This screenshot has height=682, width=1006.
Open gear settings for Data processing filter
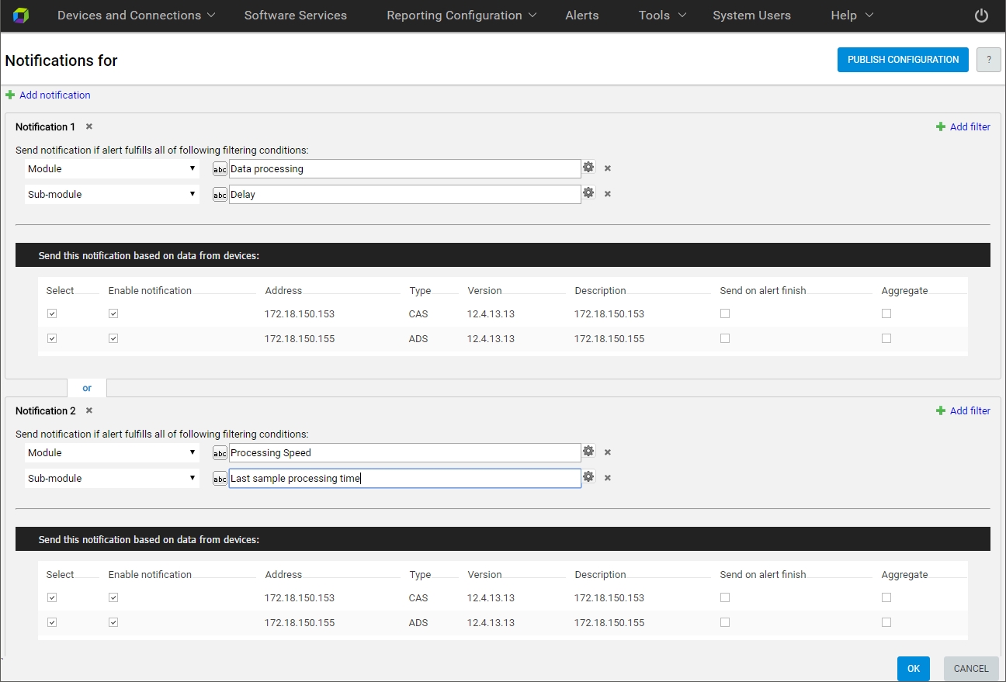coord(588,168)
